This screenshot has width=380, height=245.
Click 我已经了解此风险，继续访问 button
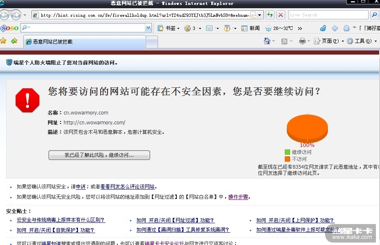(99, 155)
